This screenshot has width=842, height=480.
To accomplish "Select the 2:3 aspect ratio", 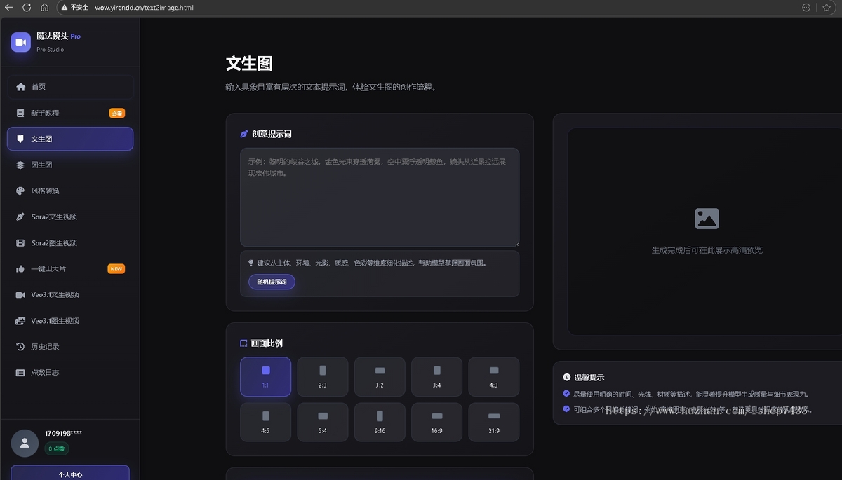I will coord(323,377).
